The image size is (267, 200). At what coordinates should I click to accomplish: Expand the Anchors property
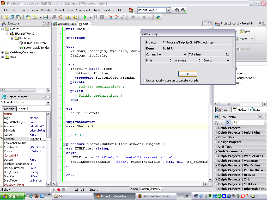point(2,126)
